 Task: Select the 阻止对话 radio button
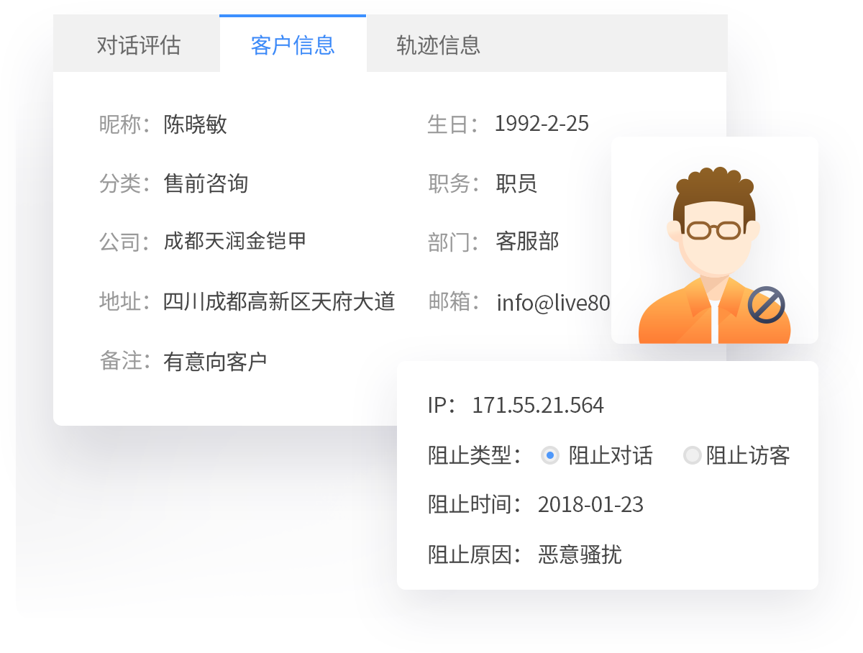(x=549, y=455)
